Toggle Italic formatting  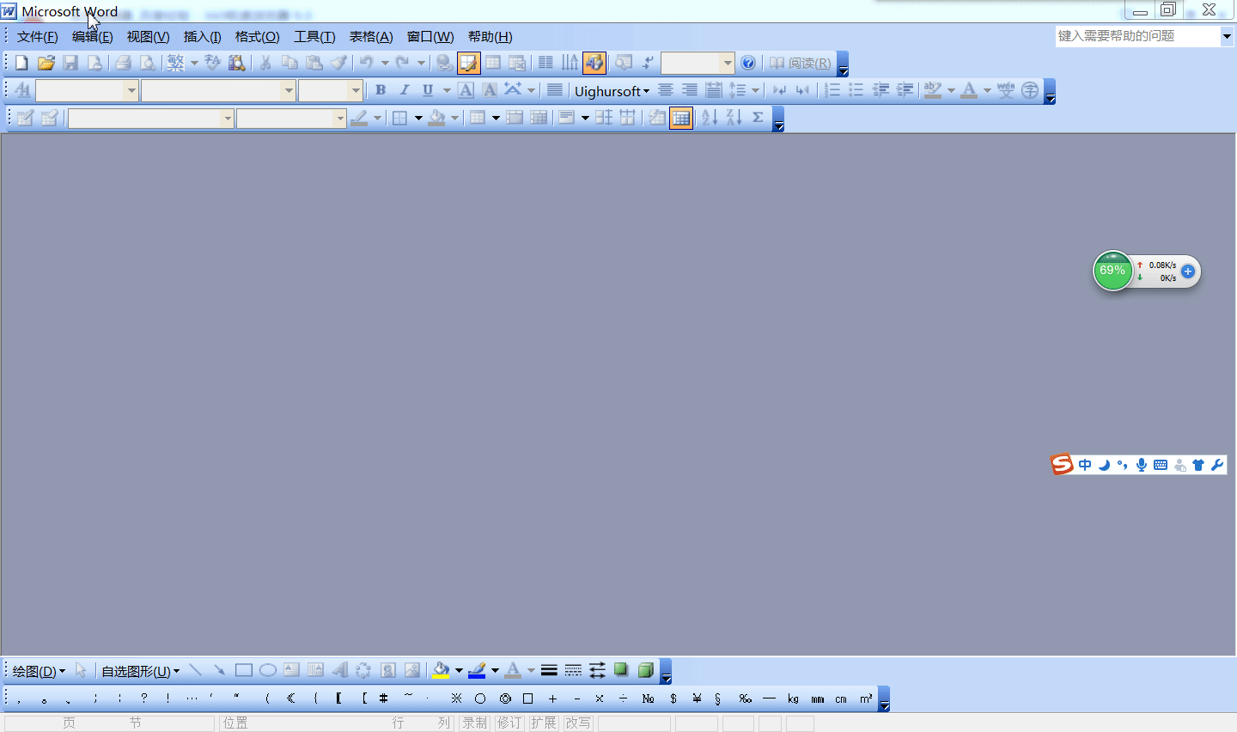[x=405, y=90]
